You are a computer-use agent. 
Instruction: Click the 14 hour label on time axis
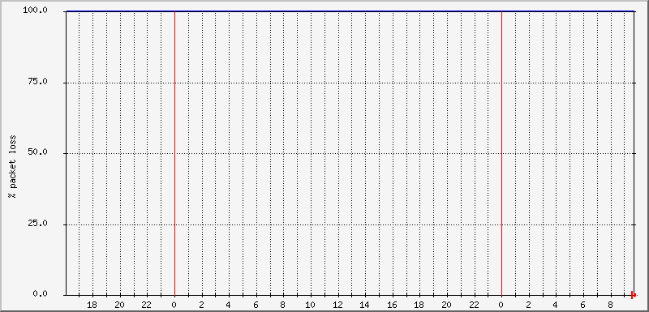coord(365,306)
